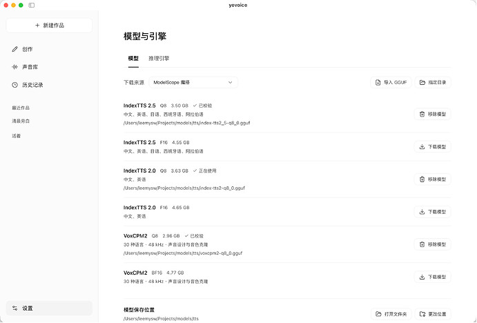477x323 pixels.
Task: Open the 声音库 voice library
Action: click(49, 67)
